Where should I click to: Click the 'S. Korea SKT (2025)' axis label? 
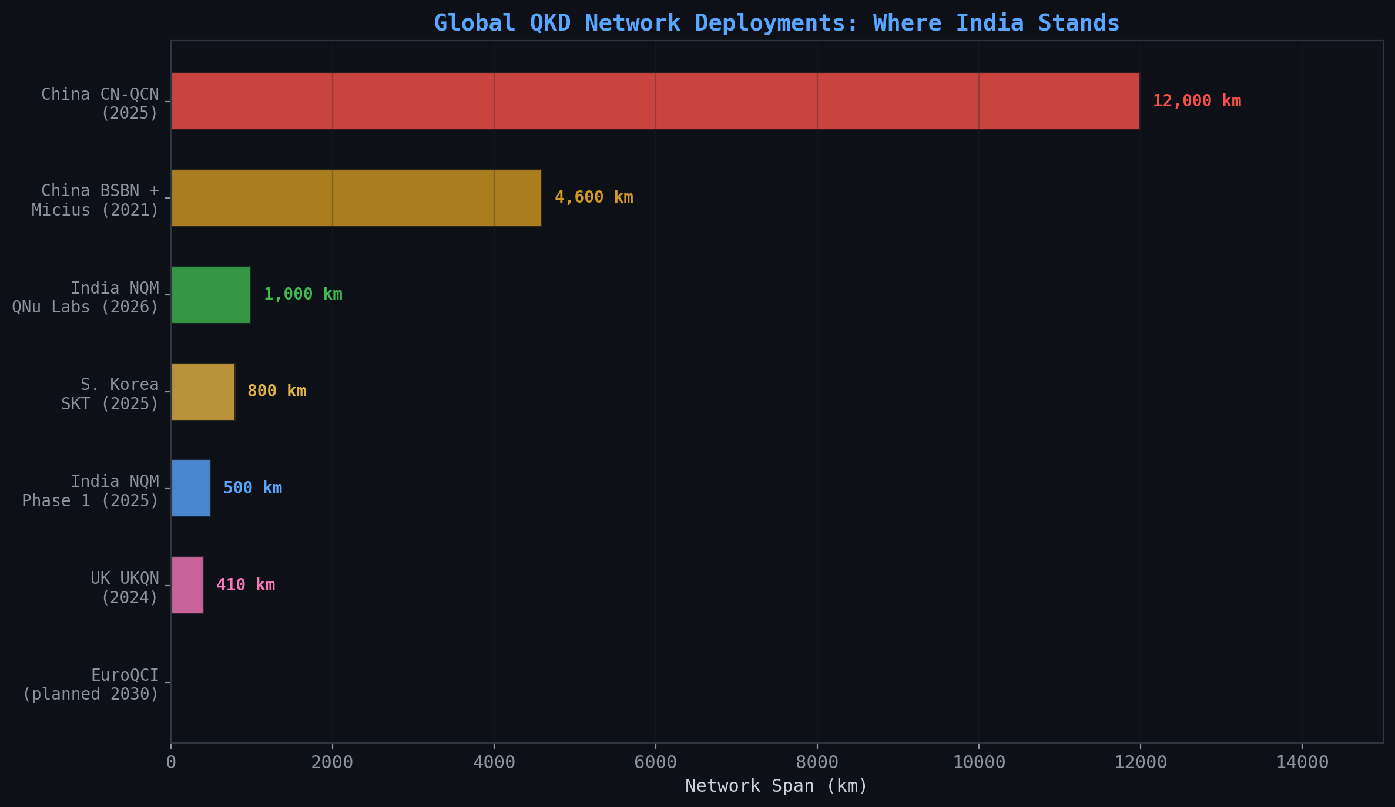coord(110,394)
